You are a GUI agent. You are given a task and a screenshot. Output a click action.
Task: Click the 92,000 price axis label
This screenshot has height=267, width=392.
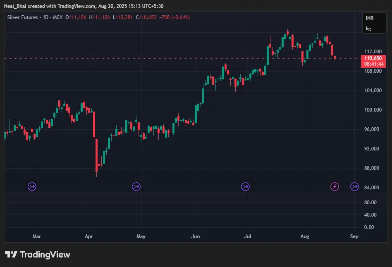[371, 149]
